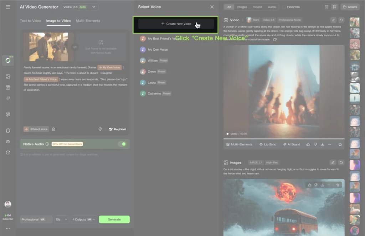Screen dimensions: 365x236
Task: Download the generated beach video
Action: pyautogui.click(x=322, y=144)
